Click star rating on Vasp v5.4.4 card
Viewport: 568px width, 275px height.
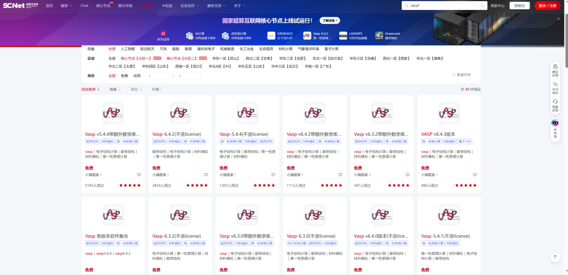[x=130, y=185]
